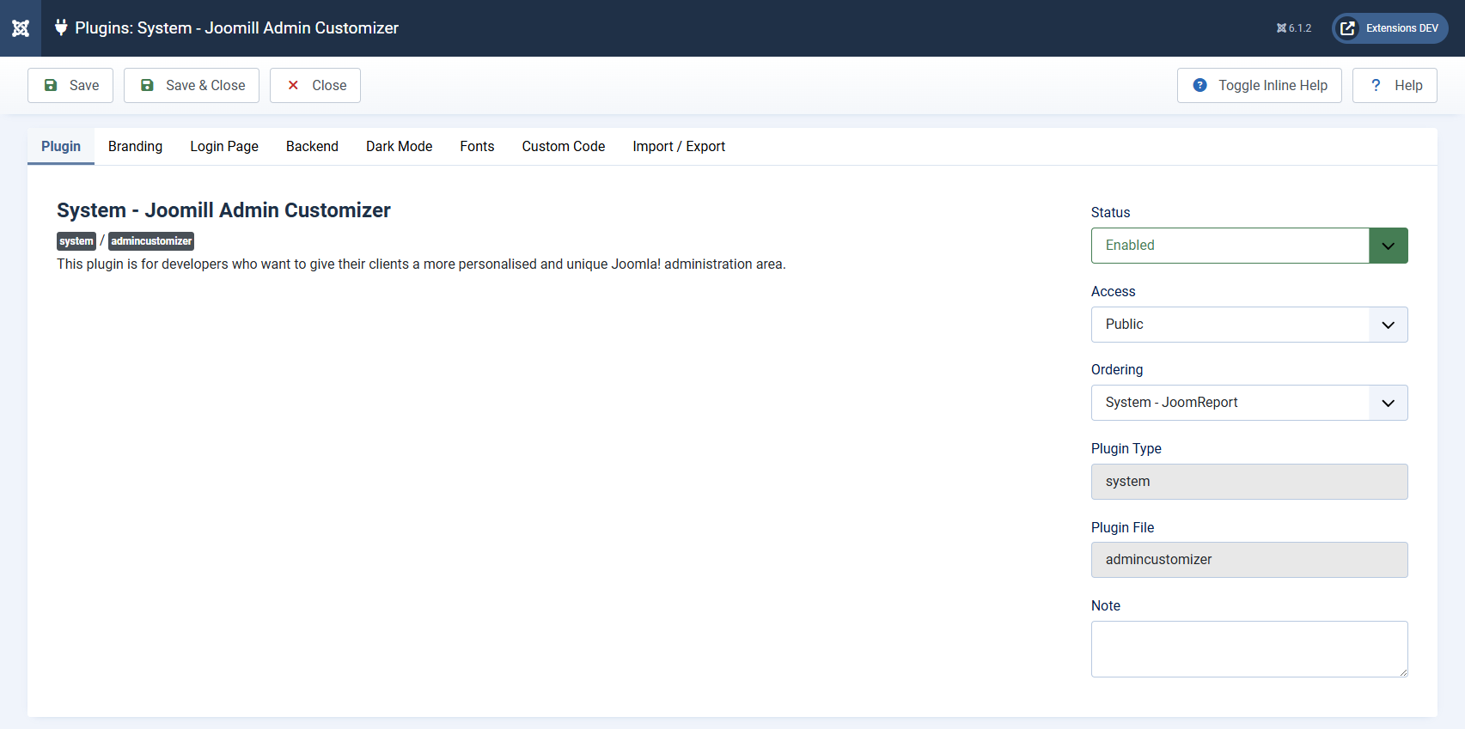Open the Custom Code tab
Viewport: 1465px width, 729px height.
[x=564, y=146]
